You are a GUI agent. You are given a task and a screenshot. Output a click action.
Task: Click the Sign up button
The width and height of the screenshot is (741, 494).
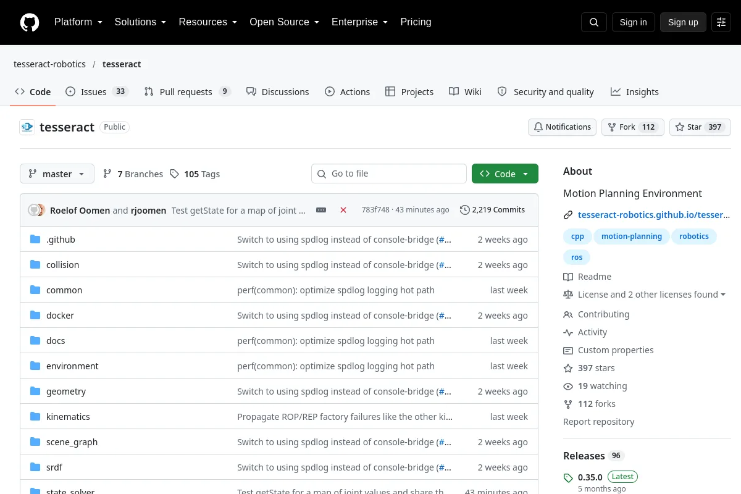[x=683, y=22]
